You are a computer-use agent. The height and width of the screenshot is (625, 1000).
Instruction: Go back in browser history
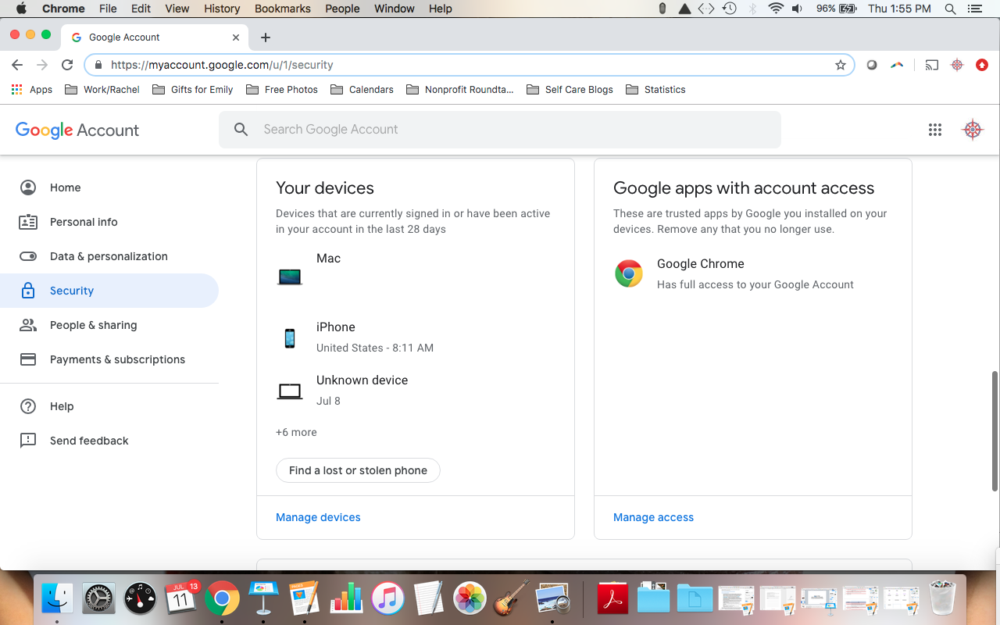17,65
